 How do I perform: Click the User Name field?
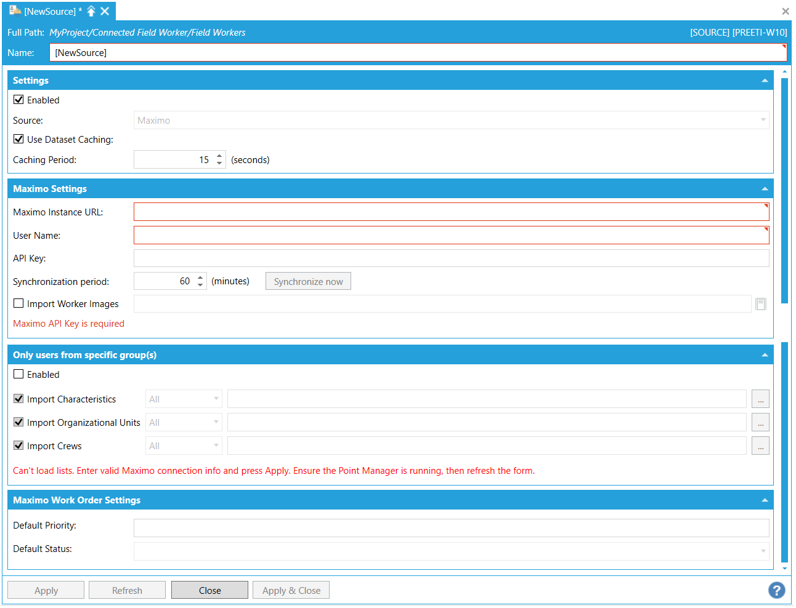(451, 235)
